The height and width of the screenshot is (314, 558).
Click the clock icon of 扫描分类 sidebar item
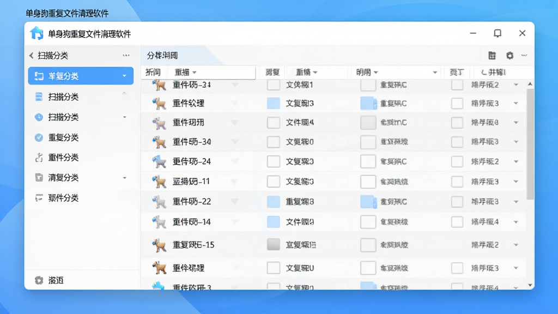tap(39, 117)
